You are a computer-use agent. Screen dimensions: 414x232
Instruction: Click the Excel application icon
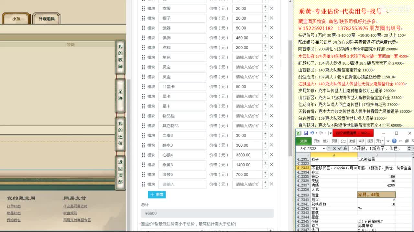coord(299,133)
